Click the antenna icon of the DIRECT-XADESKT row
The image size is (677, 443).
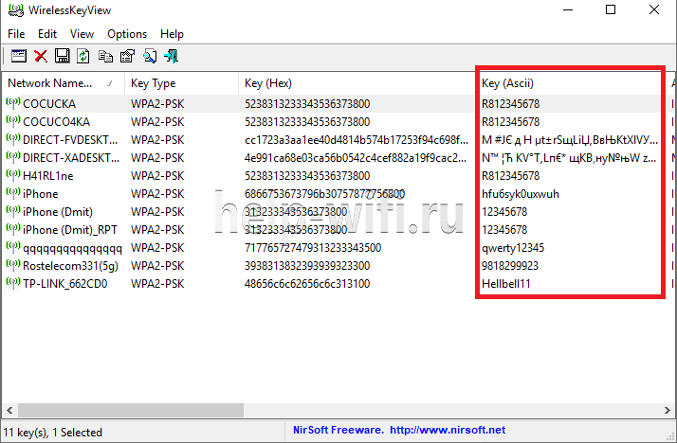(x=13, y=157)
